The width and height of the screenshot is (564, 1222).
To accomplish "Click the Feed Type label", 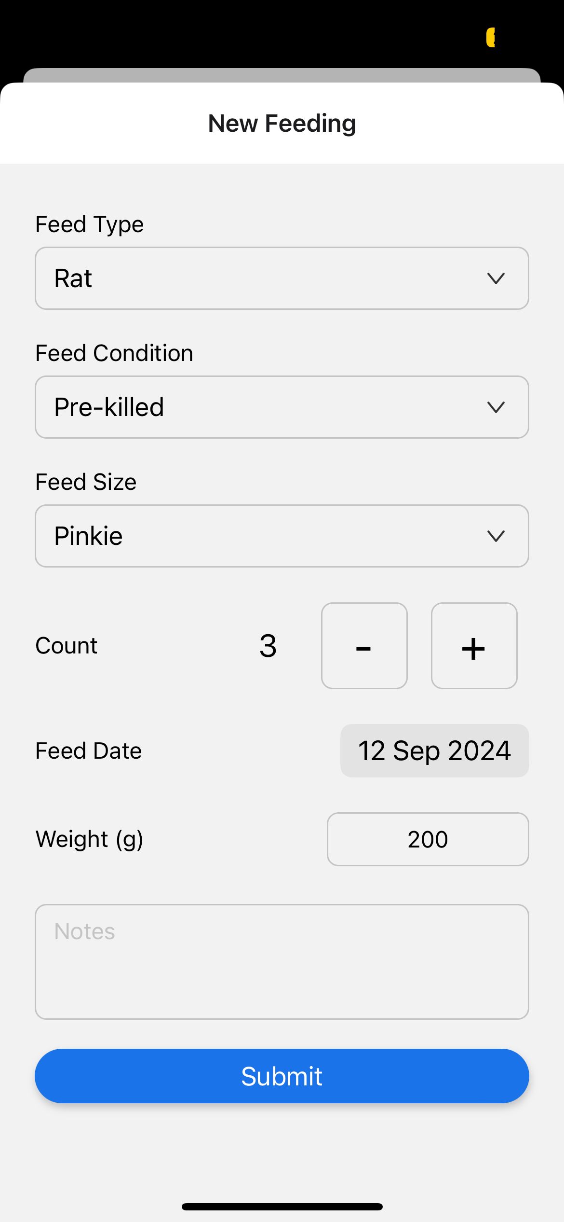I will coord(90,224).
